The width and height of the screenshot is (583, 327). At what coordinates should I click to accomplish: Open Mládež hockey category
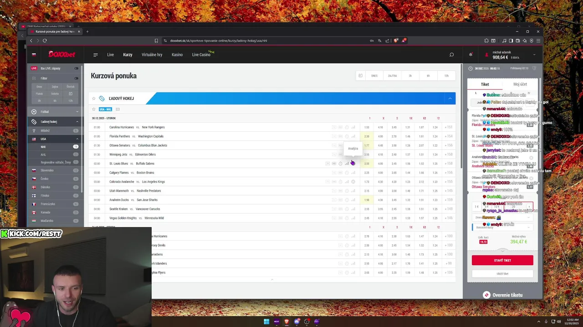[x=55, y=131]
